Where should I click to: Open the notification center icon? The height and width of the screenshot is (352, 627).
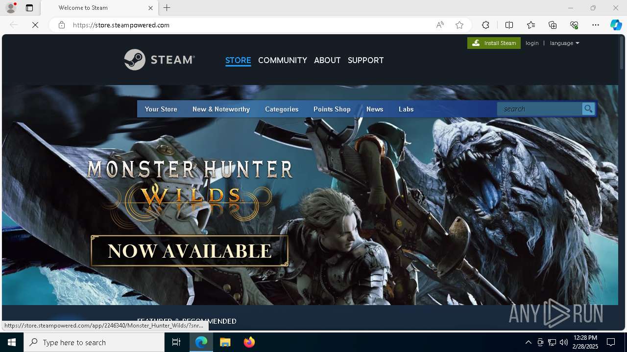pos(611,342)
